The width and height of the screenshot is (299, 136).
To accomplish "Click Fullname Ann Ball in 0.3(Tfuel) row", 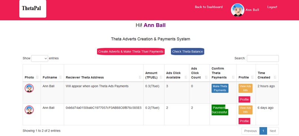I will [49, 86].
